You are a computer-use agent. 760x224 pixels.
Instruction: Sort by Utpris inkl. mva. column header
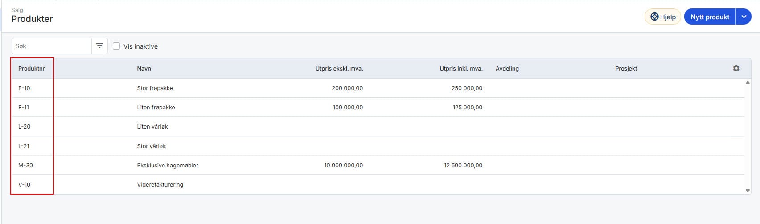[461, 69]
